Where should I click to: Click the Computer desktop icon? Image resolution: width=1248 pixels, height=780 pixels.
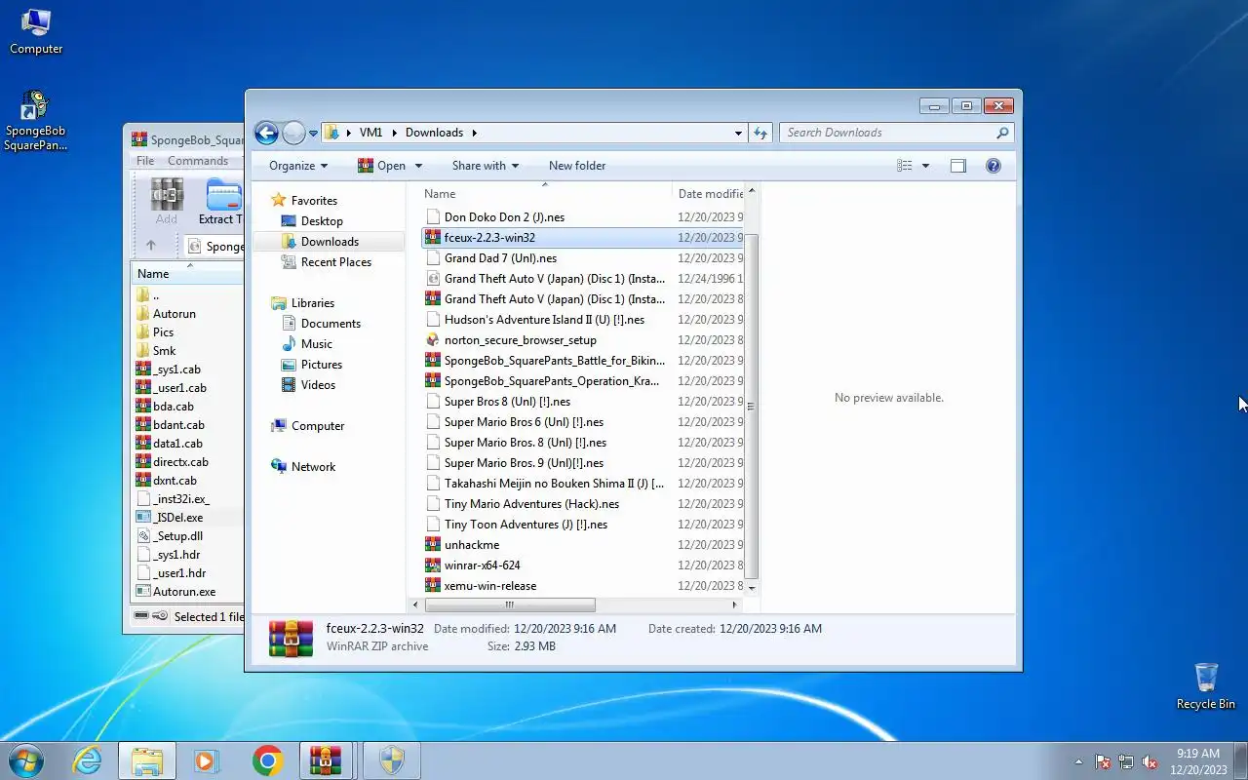point(36,31)
